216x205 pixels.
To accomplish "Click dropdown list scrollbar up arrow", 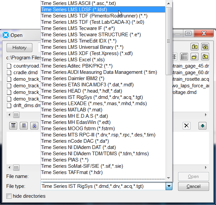I will [x=169, y=3].
